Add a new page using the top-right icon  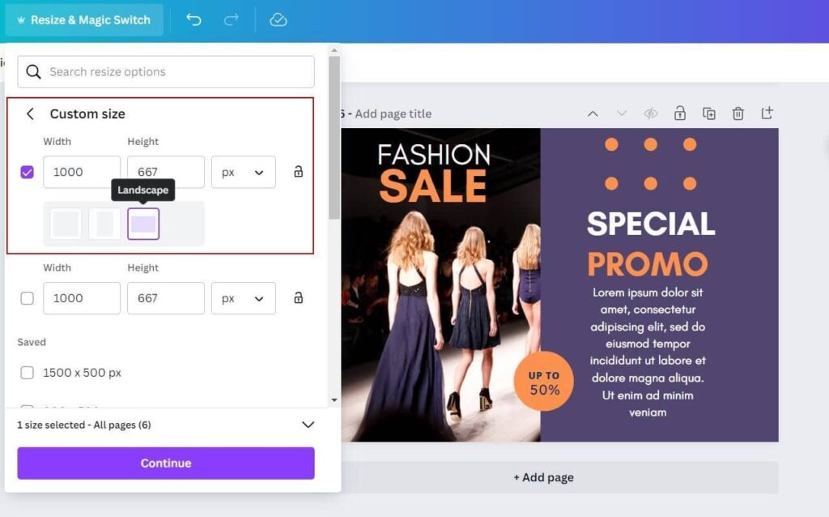767,113
